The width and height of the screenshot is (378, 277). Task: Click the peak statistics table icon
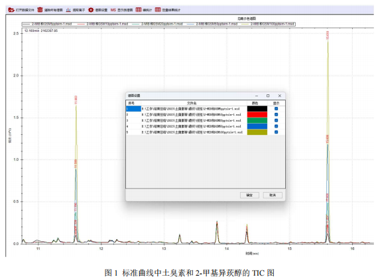click(139, 10)
